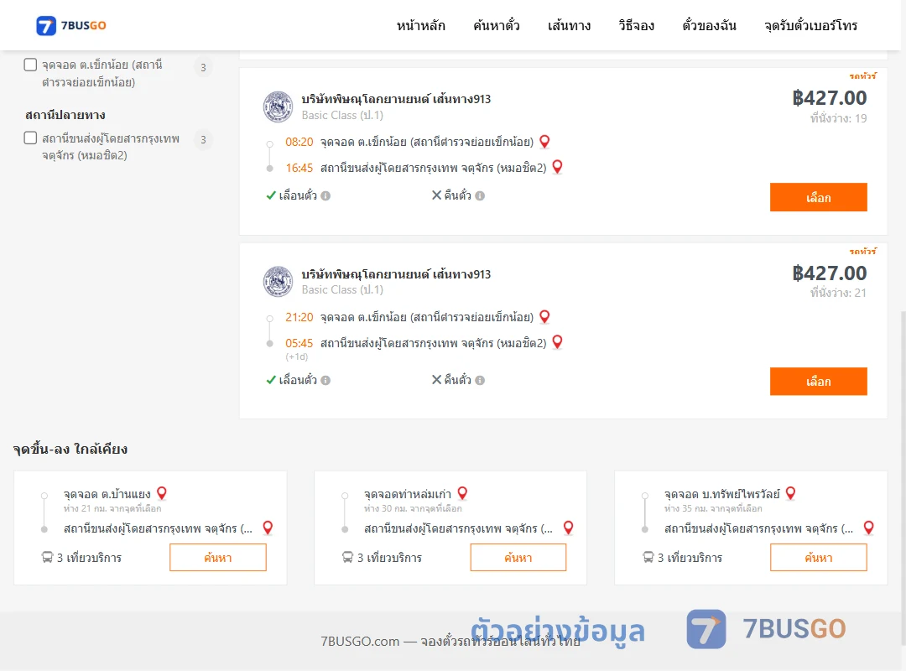The image size is (906, 671).
Task: Open map pin for 05:45 arrival station
Action: pos(557,342)
